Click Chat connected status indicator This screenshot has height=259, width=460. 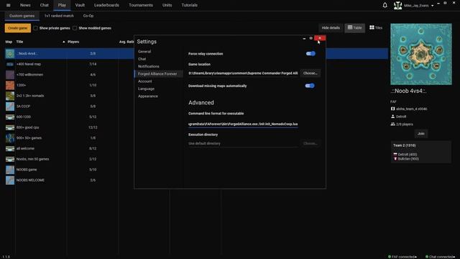[440, 257]
